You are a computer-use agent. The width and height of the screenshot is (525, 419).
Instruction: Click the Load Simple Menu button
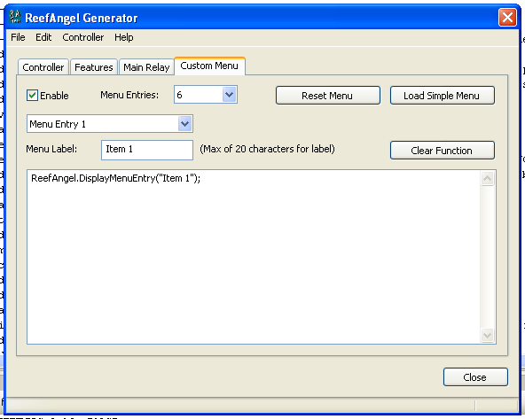point(442,96)
